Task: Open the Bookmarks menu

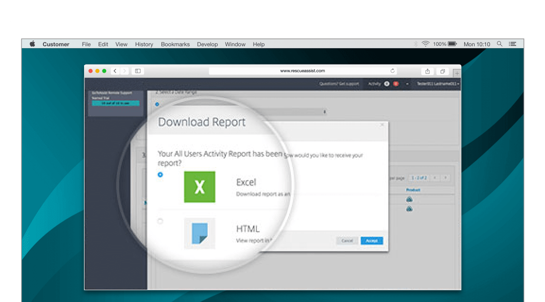Action: 175,44
